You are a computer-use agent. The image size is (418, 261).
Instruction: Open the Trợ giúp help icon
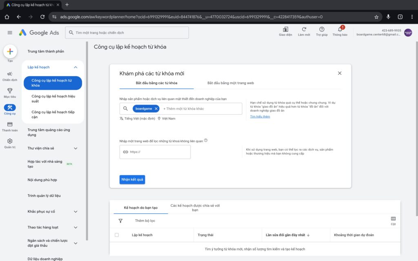(x=322, y=30)
